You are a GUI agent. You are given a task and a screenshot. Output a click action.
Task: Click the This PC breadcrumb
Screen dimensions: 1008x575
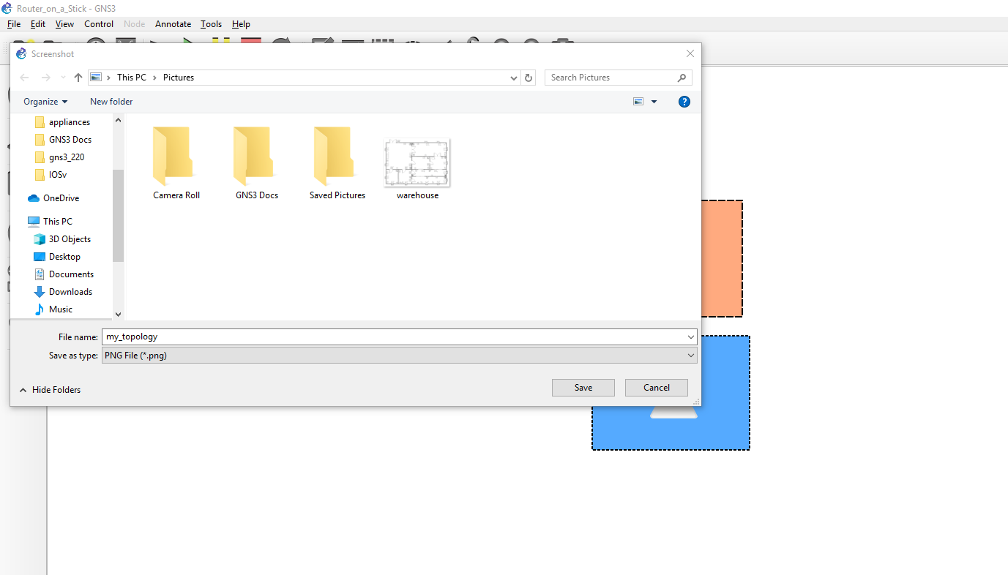point(132,78)
